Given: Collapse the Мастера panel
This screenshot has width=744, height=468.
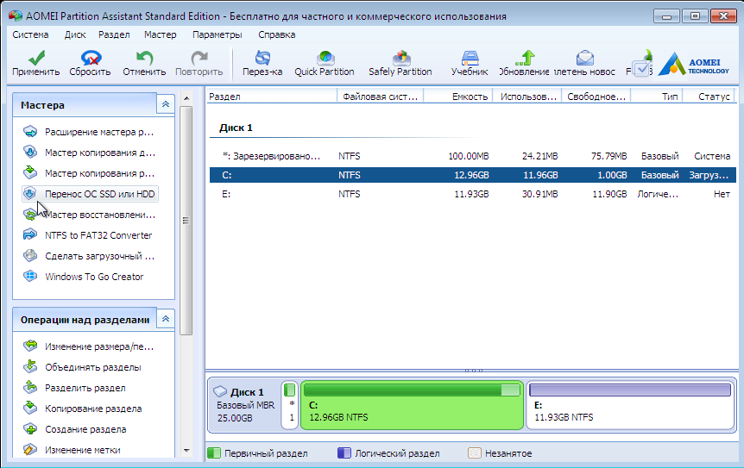Looking at the screenshot, I should coord(165,104).
